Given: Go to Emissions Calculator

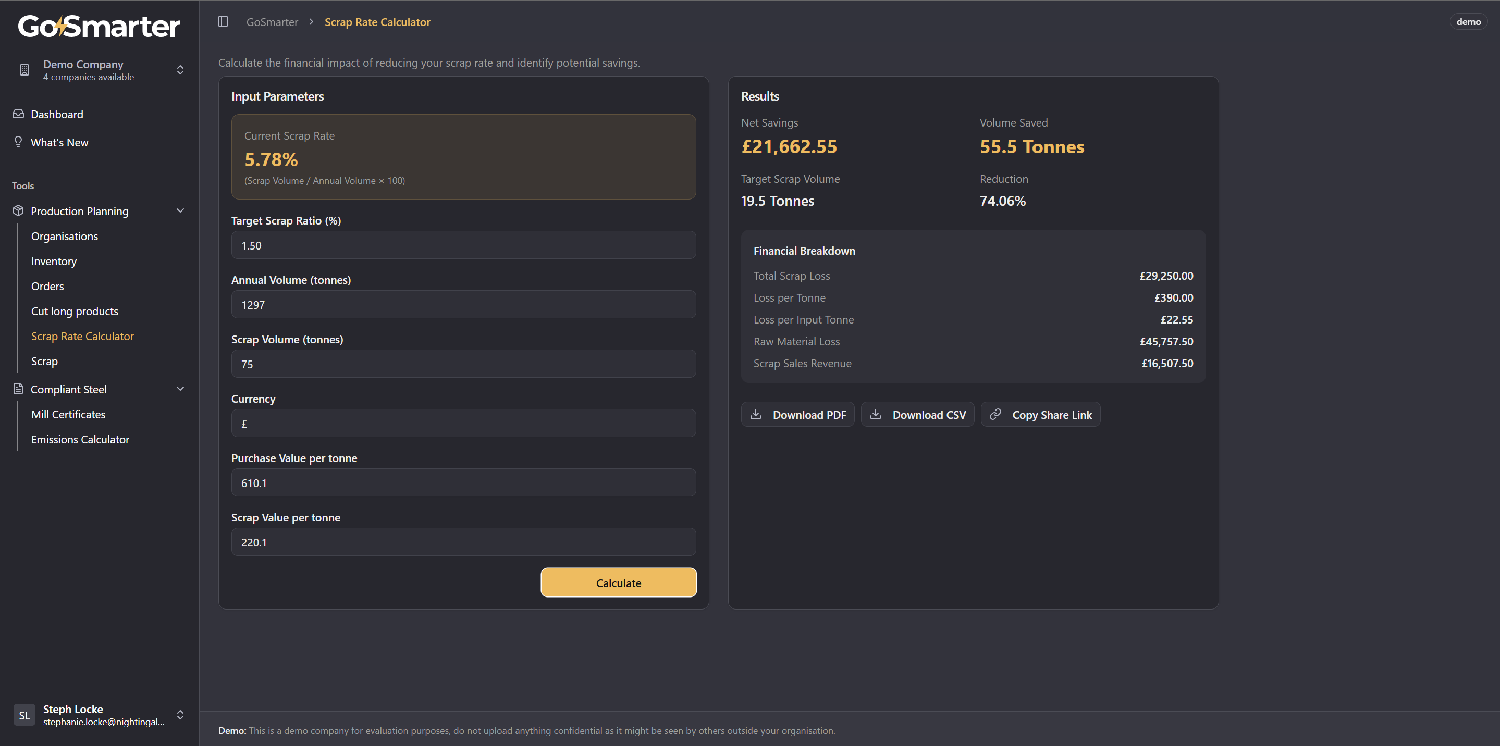Looking at the screenshot, I should pyautogui.click(x=80, y=439).
